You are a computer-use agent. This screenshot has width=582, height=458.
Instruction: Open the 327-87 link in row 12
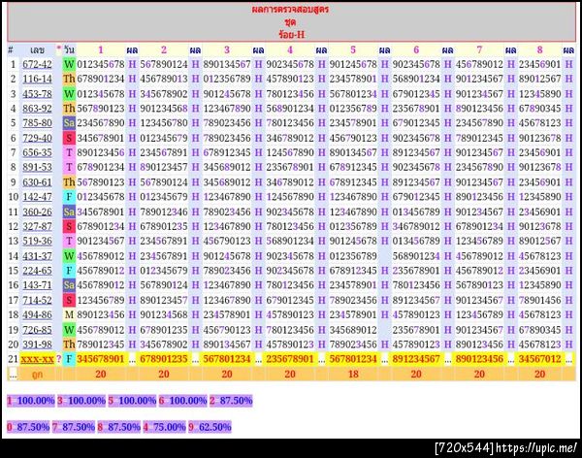click(x=37, y=226)
